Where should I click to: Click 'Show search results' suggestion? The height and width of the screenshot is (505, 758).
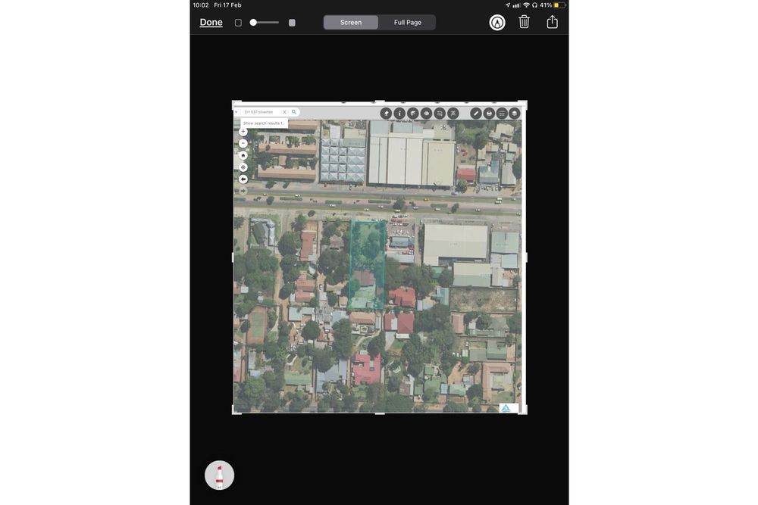click(264, 123)
